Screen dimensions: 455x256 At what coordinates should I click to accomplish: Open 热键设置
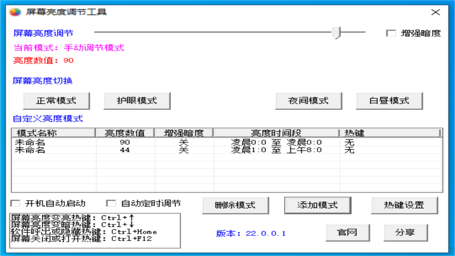point(404,205)
